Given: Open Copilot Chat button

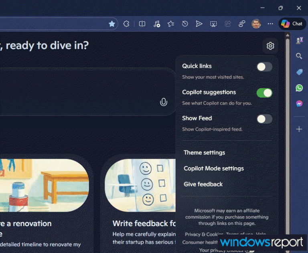Looking at the screenshot, I should (x=292, y=24).
